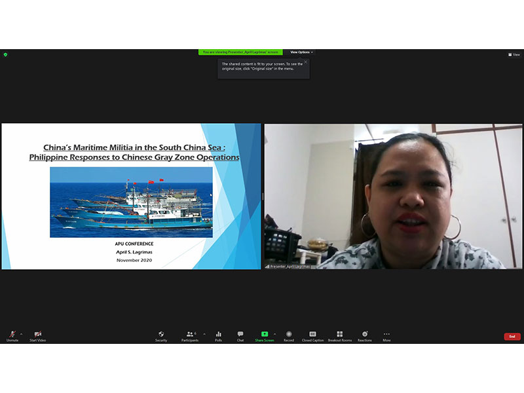Open the Reactions picker
Image resolution: width=524 pixels, height=393 pixels.
point(365,335)
